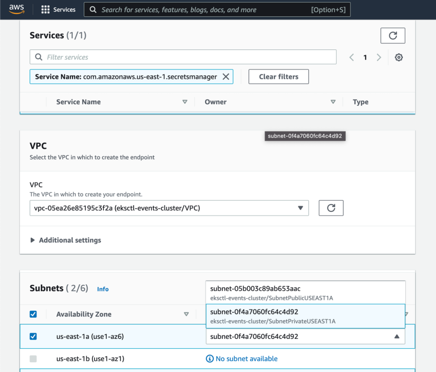This screenshot has width=436, height=372.
Task: Open the Subnets Info link
Action: (x=103, y=289)
